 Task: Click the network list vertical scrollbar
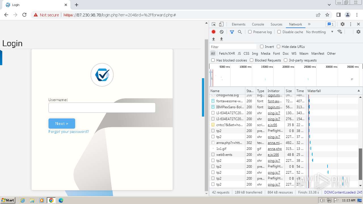pos(360,164)
